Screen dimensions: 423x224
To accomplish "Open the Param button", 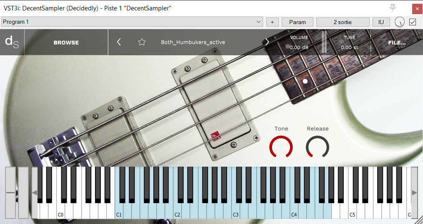I will point(298,22).
